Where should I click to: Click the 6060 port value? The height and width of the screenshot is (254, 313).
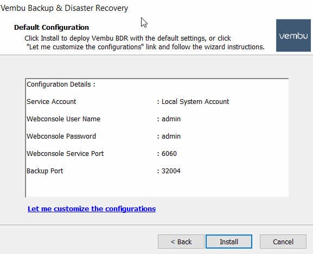169,154
